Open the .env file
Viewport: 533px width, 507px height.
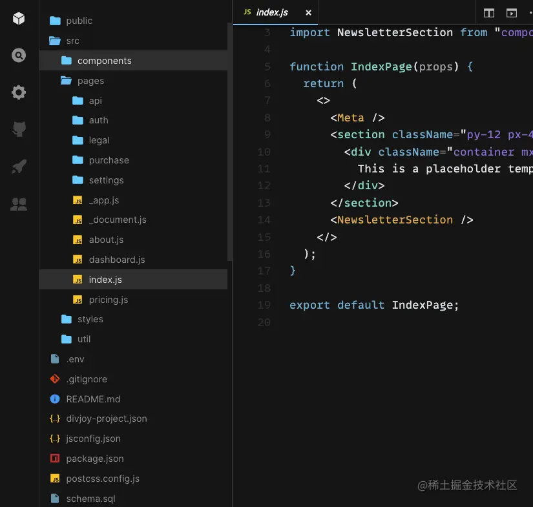point(133,359)
